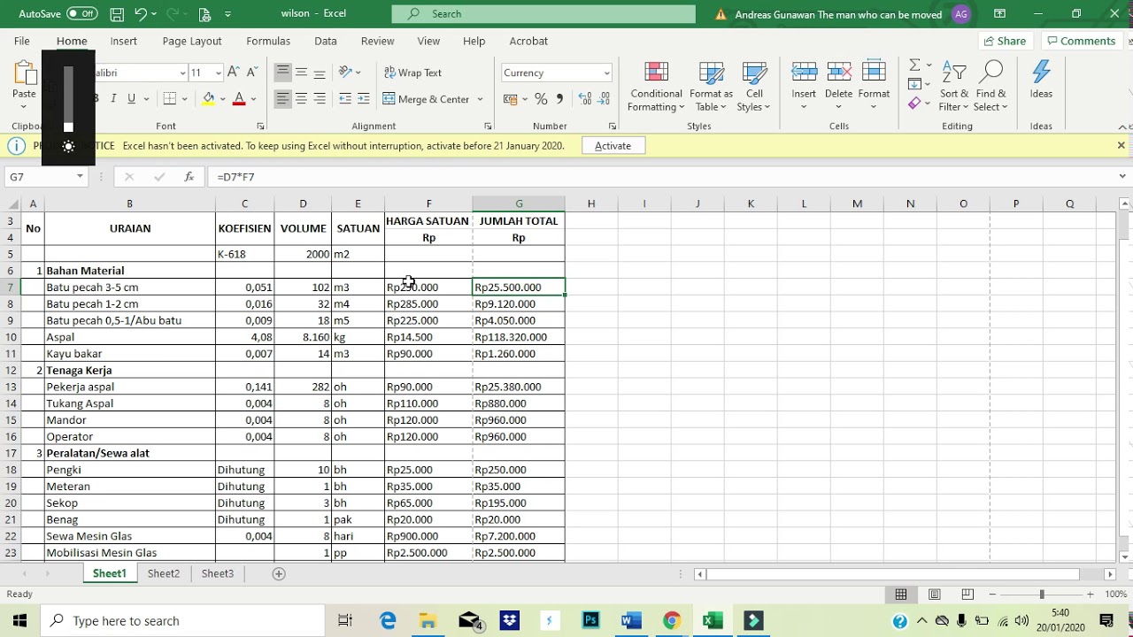Open the File menu
Viewport: 1133px width, 637px height.
tap(22, 41)
